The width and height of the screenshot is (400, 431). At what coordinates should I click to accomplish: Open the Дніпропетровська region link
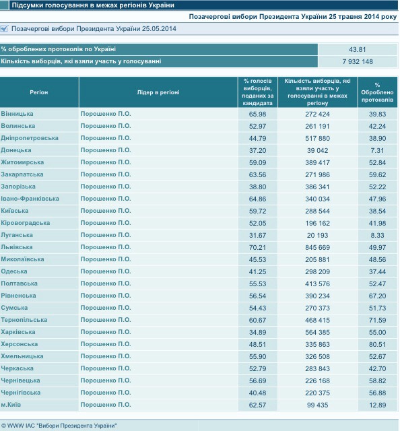(x=30, y=138)
